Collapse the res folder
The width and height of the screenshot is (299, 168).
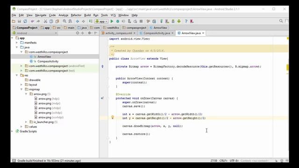coord(17,75)
